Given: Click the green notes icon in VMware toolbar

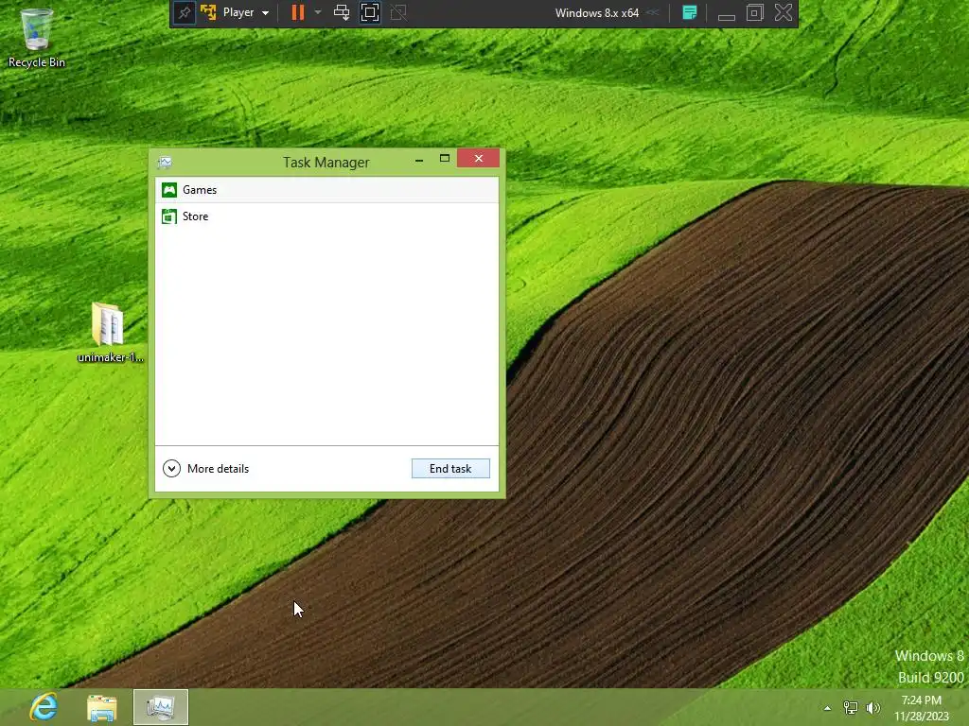Looking at the screenshot, I should pos(690,12).
